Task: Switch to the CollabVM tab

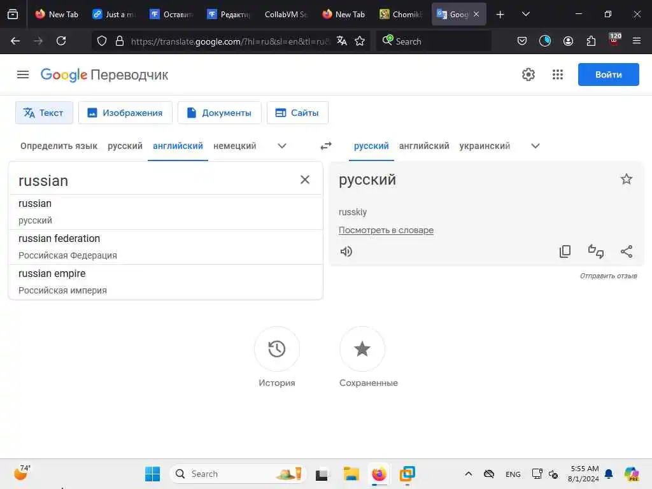Action: coord(286,14)
